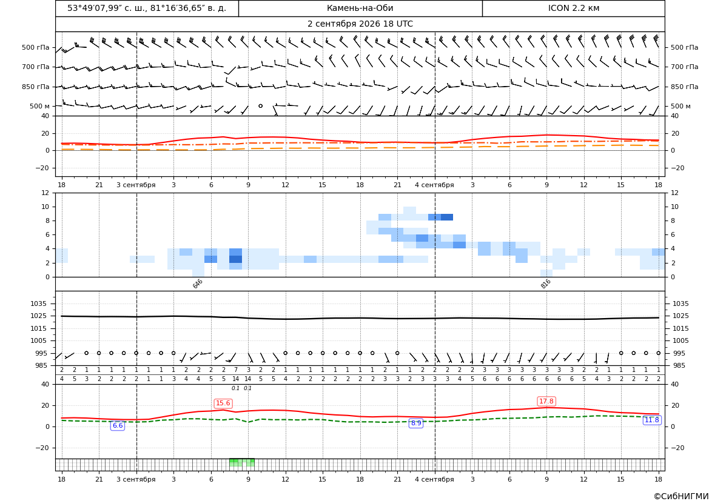This screenshot has width=709, height=501.
Task: Click the rotated 64б marker label
Action: 198,284
